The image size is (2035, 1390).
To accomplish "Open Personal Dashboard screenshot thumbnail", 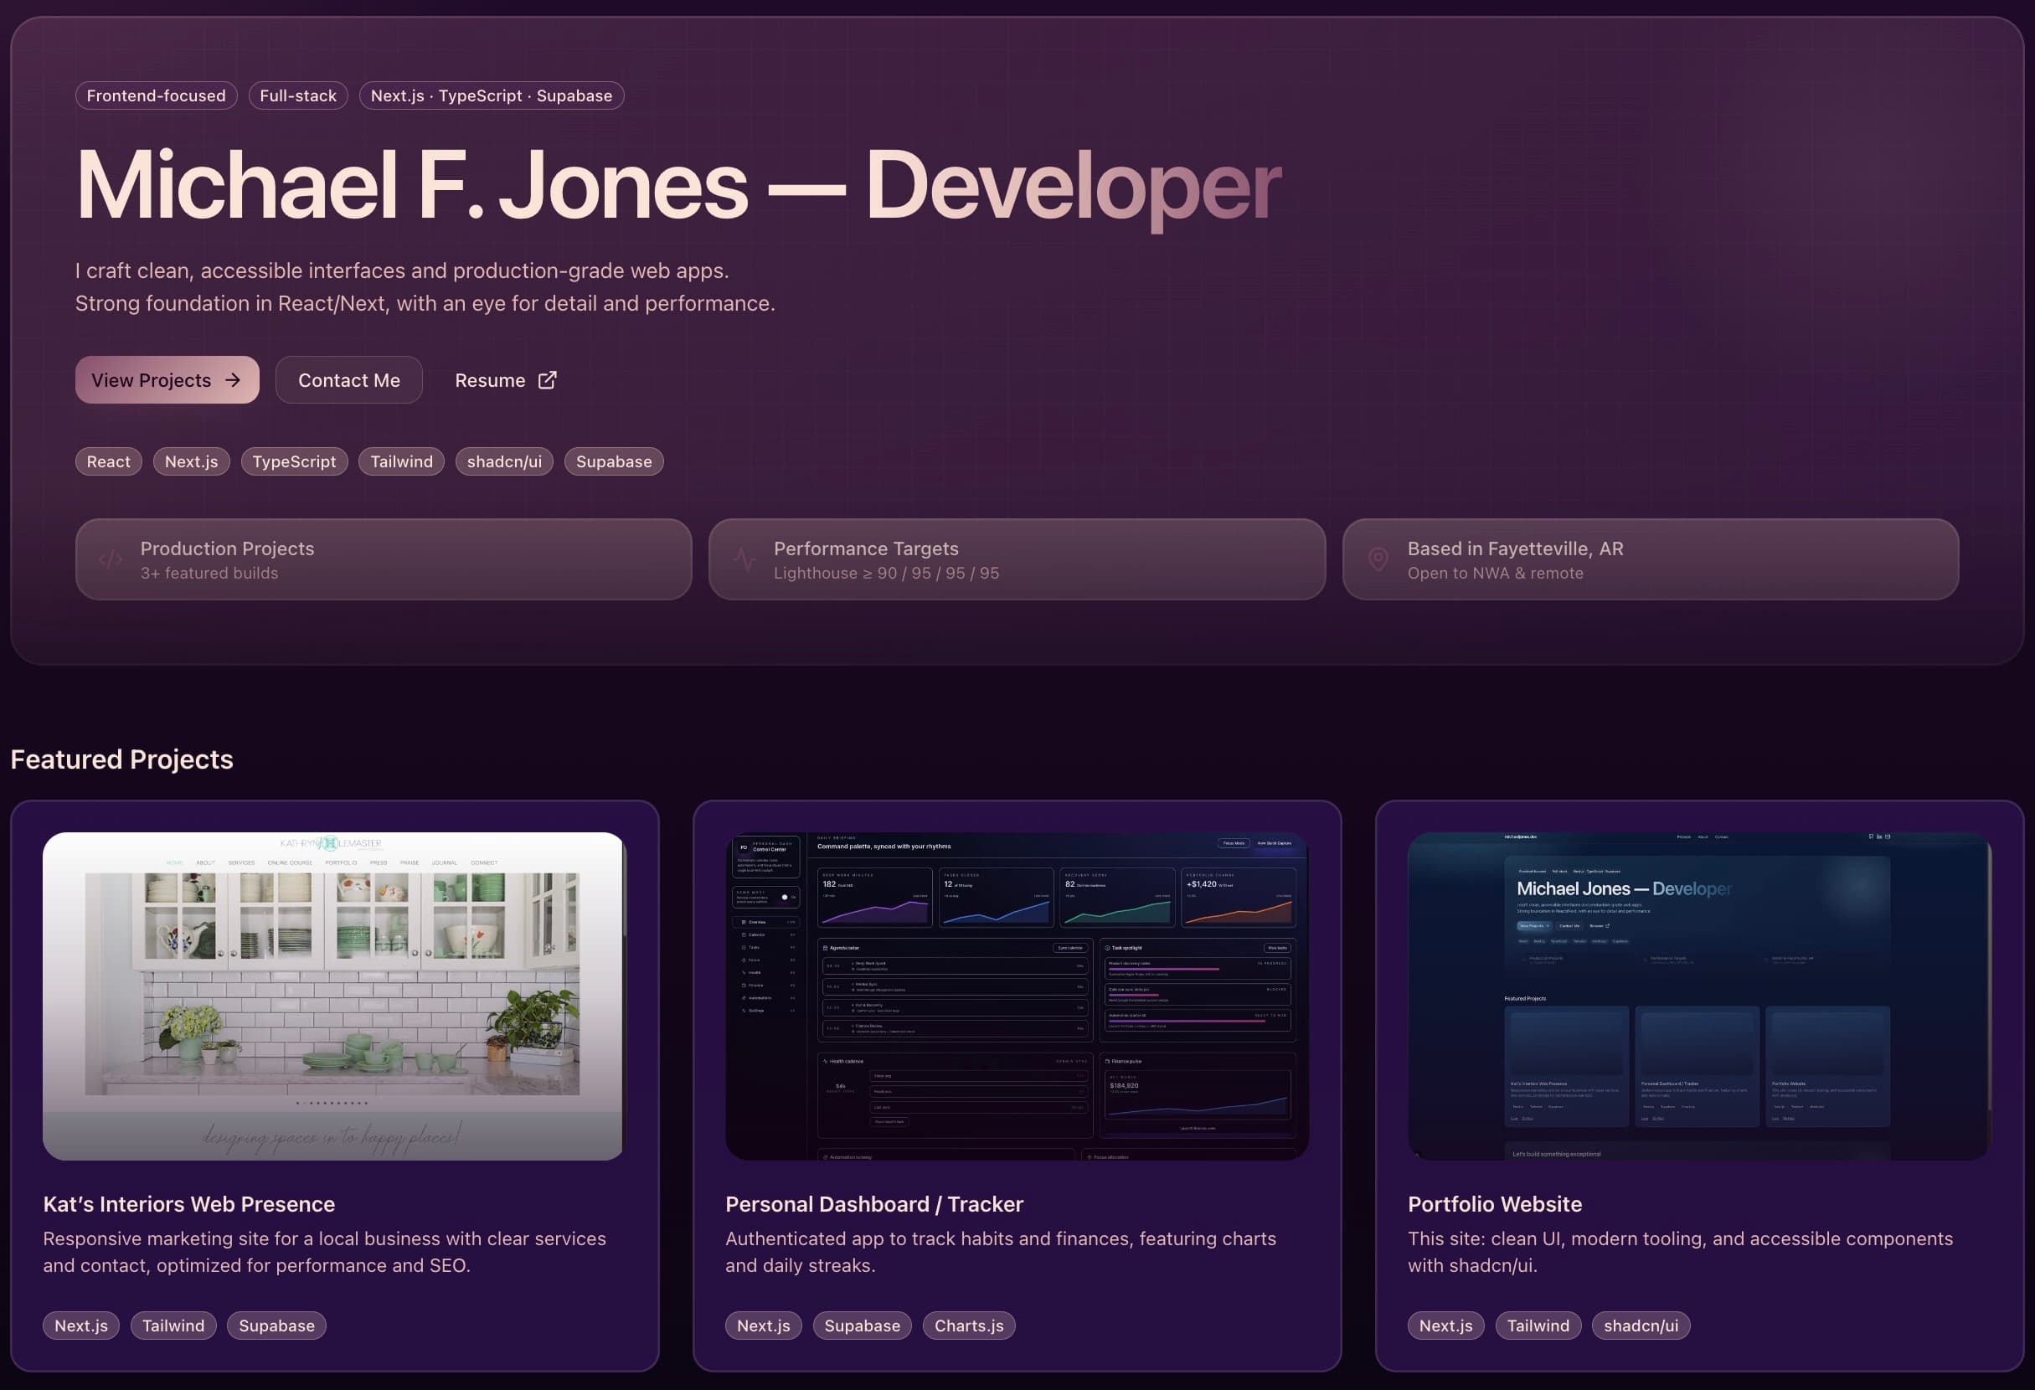I will tap(1017, 996).
